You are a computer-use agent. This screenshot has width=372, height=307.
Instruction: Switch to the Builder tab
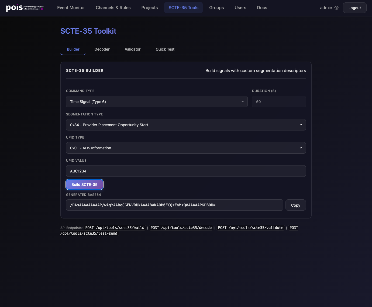click(x=73, y=49)
